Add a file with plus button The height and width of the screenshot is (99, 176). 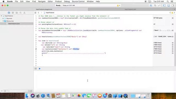coord(2,91)
